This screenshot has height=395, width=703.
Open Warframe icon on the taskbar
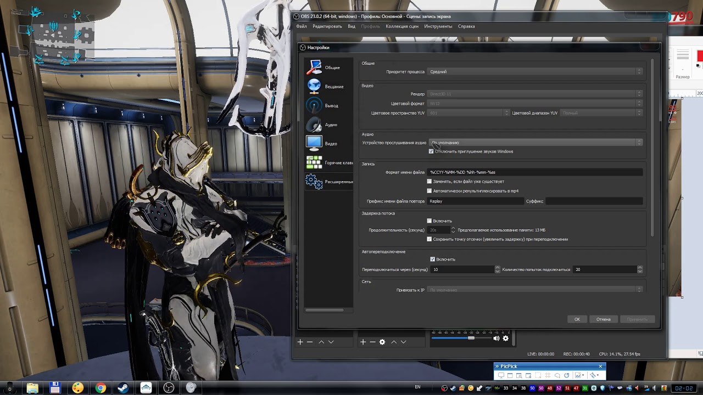pos(146,388)
